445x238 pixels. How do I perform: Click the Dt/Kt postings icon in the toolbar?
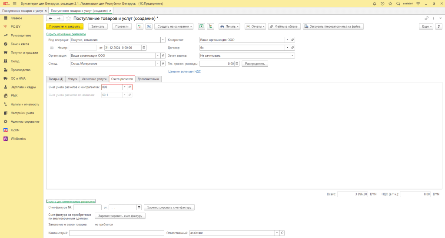point(139,26)
